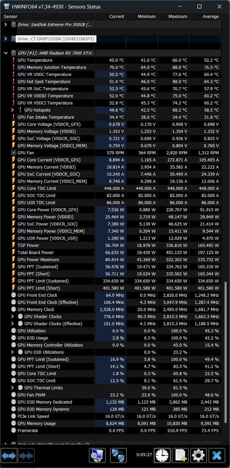The width and height of the screenshot is (230, 468).
Task: Select GPU Memory Controller Utilization row
Action: tap(111, 345)
